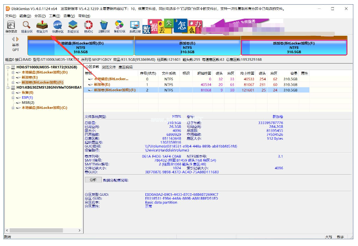Click the 系统迁移 (System Migration) icon
This screenshot has width=358, height=246.
[135, 27]
